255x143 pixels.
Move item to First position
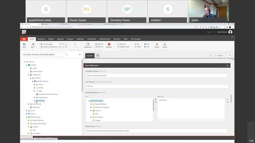coord(147,44)
